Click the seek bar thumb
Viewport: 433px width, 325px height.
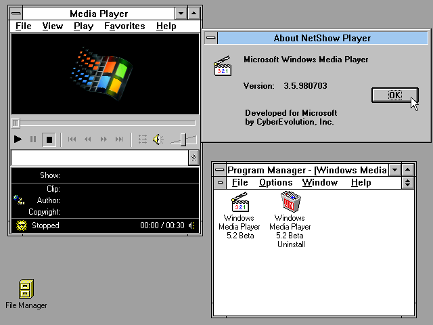click(16, 123)
